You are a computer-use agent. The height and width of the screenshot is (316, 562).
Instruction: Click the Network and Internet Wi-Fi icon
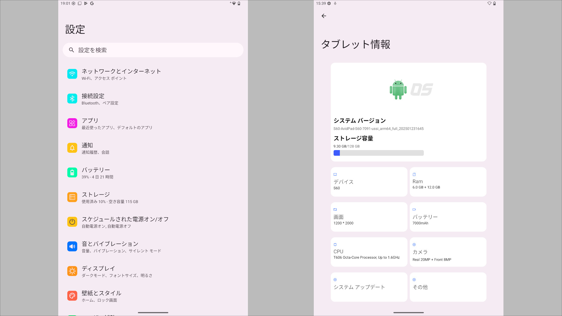coord(72,74)
